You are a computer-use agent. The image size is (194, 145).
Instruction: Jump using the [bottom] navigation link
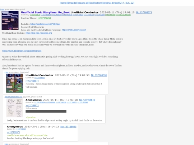coord(98,3)
